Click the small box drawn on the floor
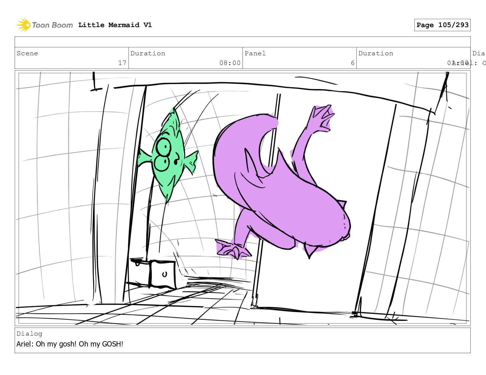Image resolution: width=486 pixels, height=375 pixels. pyautogui.click(x=153, y=274)
